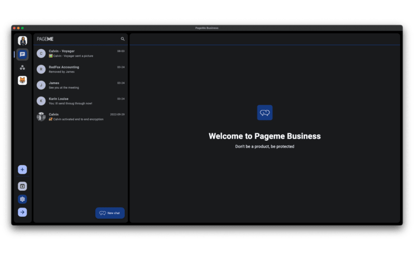Click the PAGEME logo header
Viewport: 414px width, 258px height.
point(45,39)
